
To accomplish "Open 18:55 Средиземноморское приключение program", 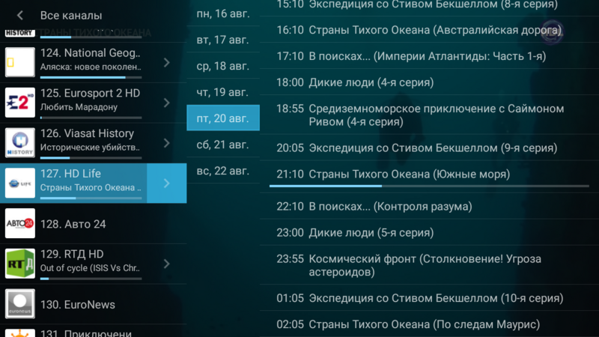I will point(429,115).
